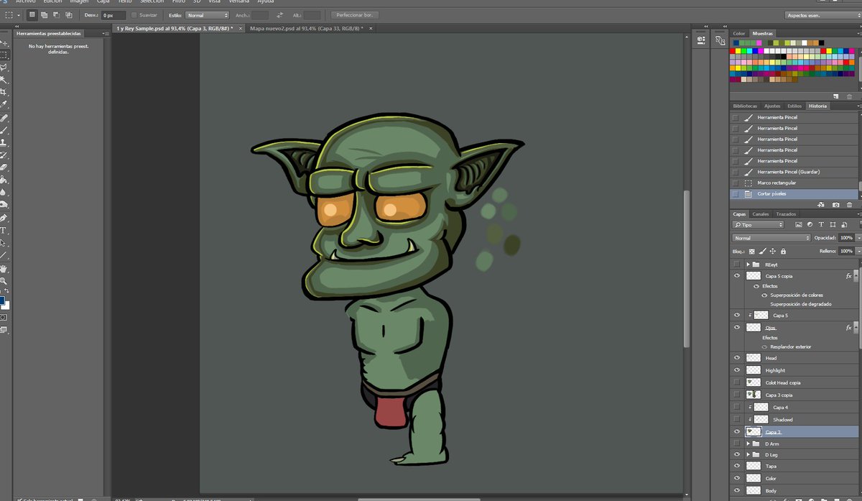Select the Paint Bucket tool
Screen dimensions: 862x501
point(4,180)
